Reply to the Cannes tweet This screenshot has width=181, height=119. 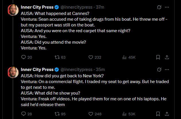[x=24, y=57]
